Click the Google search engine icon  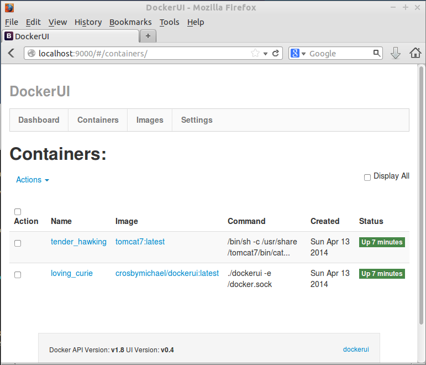point(295,53)
